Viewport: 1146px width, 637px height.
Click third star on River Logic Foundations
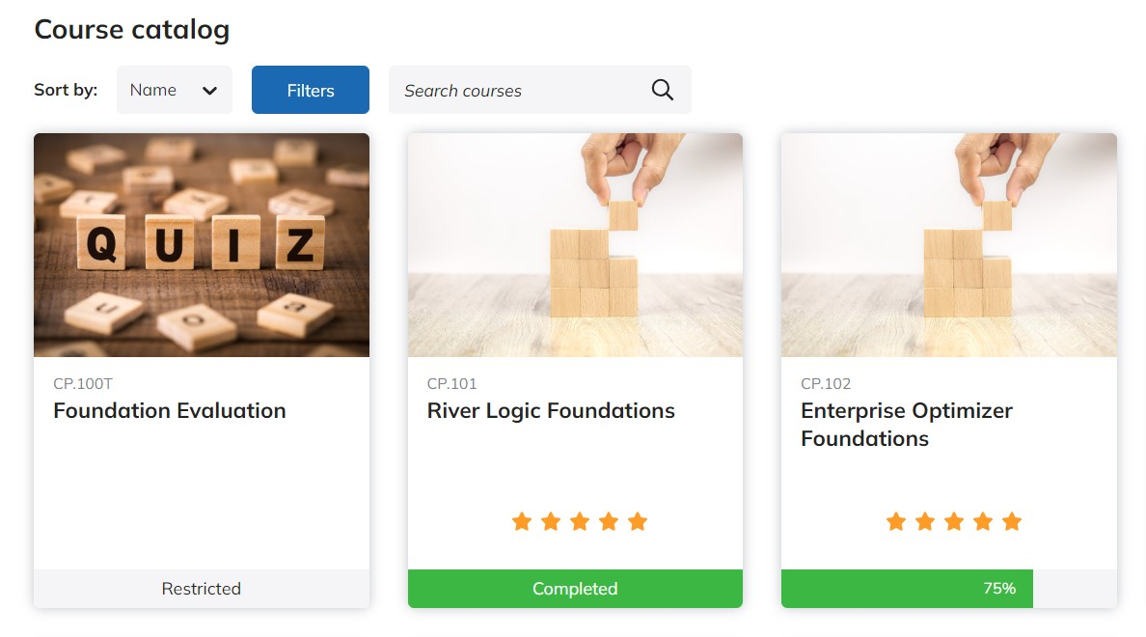580,522
